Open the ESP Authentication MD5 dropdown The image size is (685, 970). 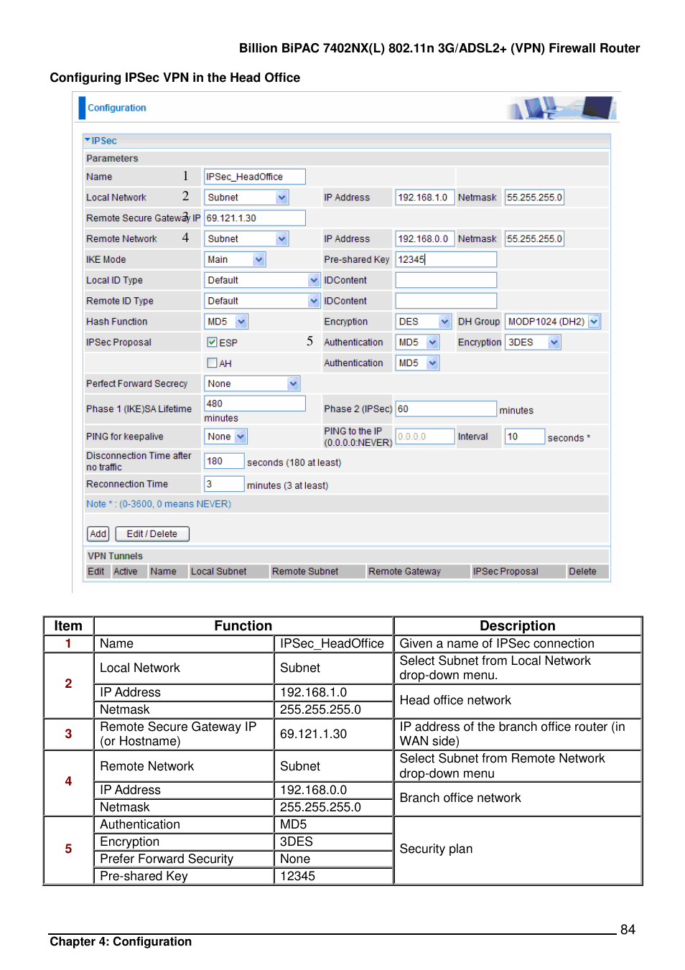[417, 342]
